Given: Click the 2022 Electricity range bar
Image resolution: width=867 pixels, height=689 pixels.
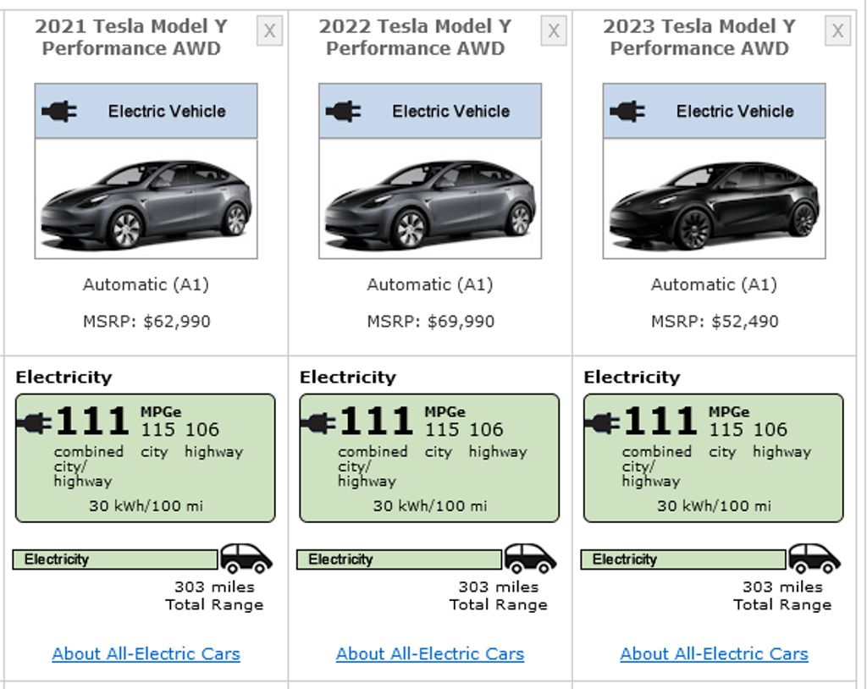Looking at the screenshot, I should pyautogui.click(x=399, y=559).
